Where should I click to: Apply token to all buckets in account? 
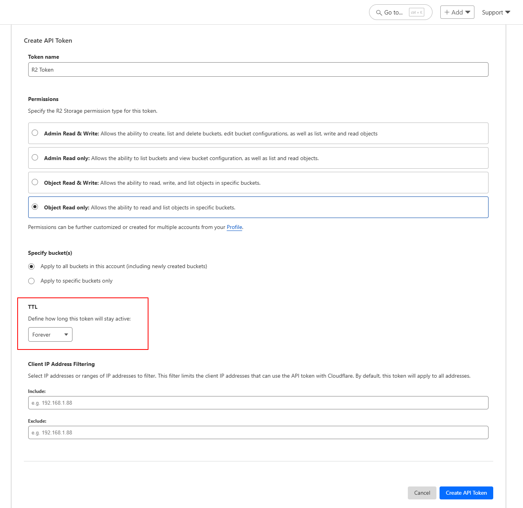(x=31, y=267)
